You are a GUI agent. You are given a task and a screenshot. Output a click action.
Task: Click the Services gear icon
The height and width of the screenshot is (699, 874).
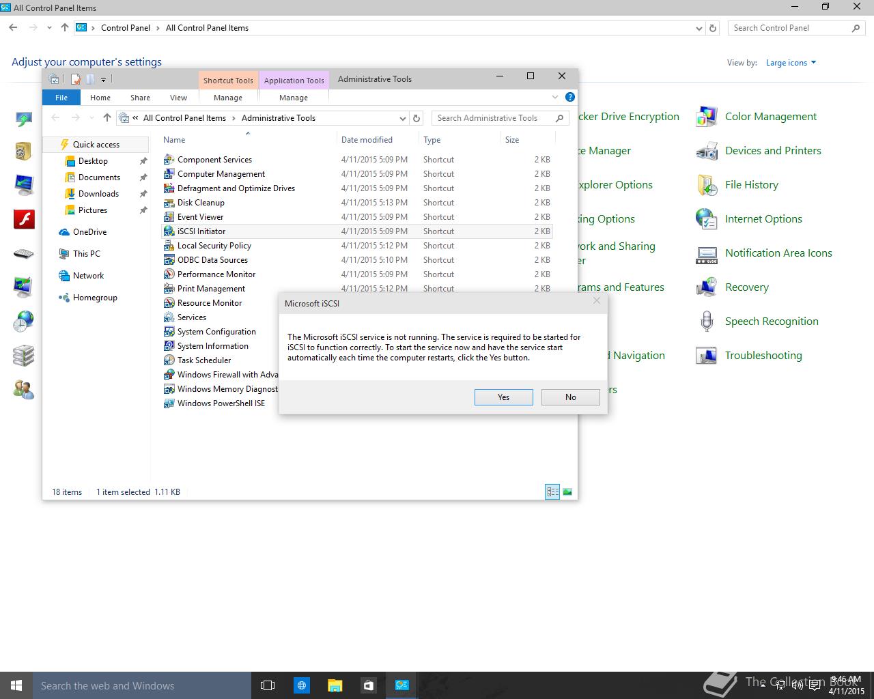tap(169, 317)
